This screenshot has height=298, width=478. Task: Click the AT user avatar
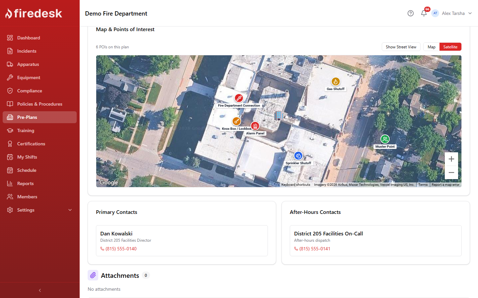(x=435, y=13)
